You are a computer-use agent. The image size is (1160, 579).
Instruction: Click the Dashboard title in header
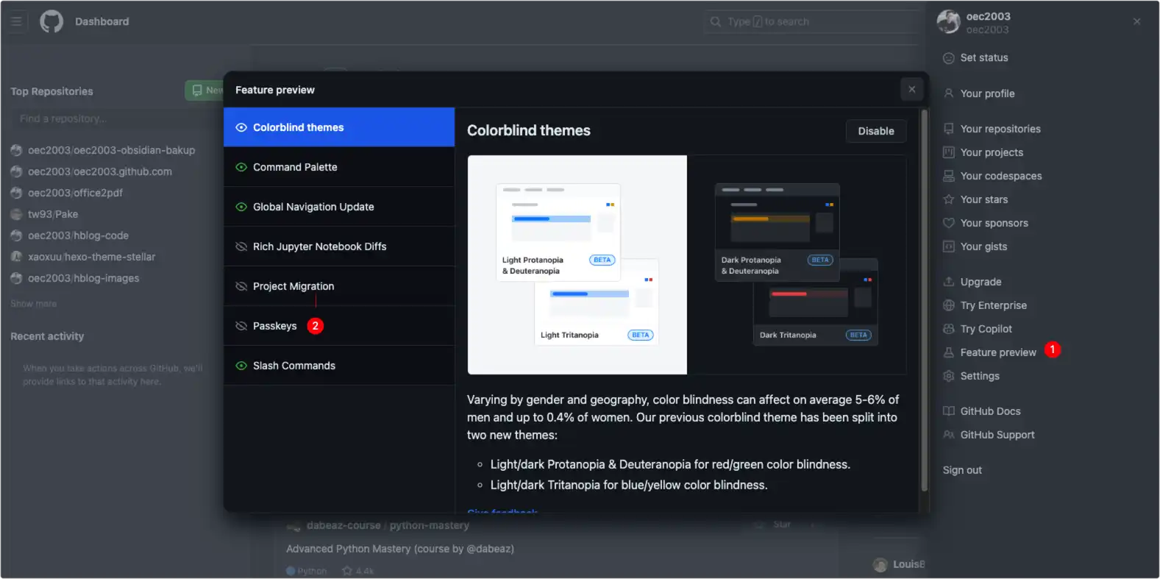coord(102,21)
